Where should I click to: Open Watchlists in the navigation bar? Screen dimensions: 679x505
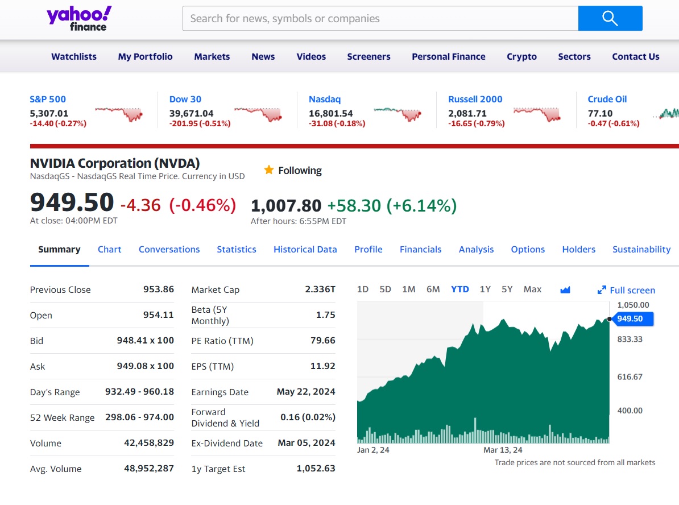[x=74, y=57]
